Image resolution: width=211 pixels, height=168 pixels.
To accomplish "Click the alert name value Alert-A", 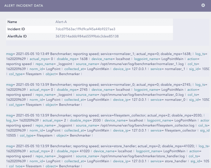I will pos(61,22).
